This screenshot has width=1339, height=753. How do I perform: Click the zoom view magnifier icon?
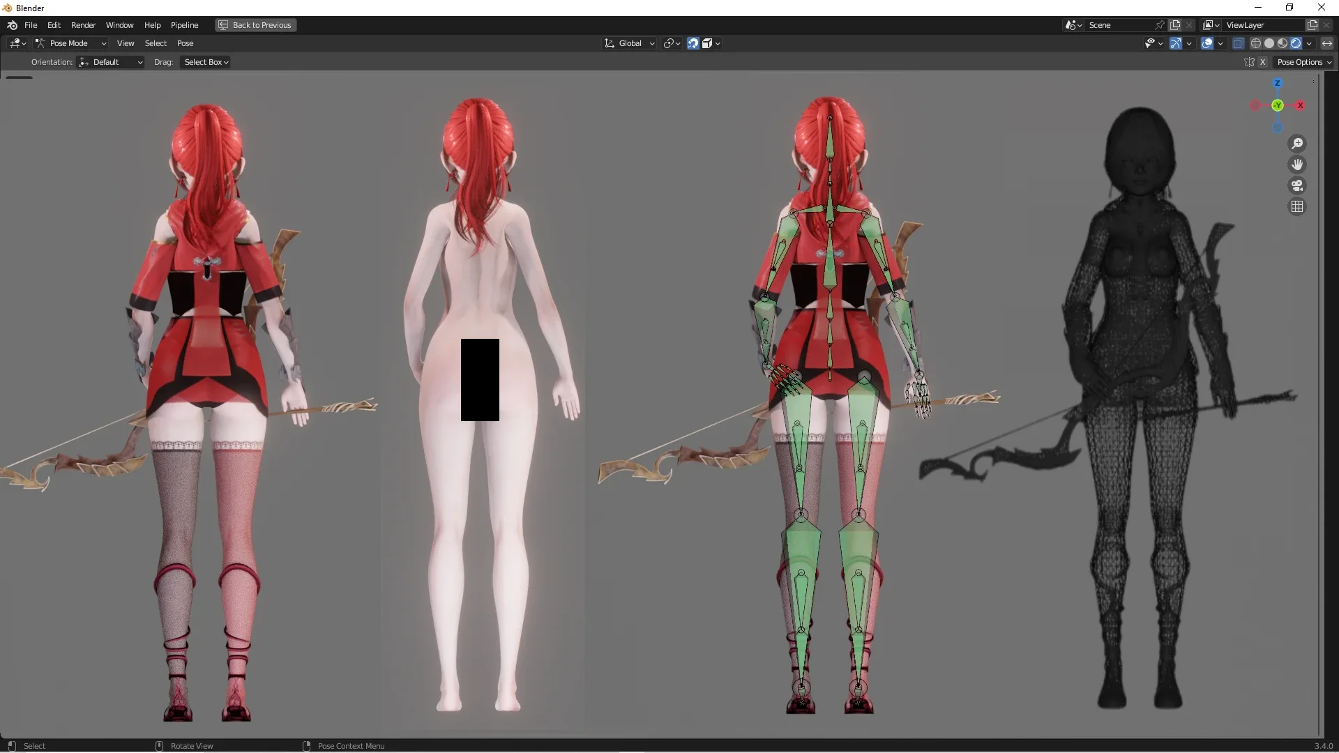pos(1296,144)
